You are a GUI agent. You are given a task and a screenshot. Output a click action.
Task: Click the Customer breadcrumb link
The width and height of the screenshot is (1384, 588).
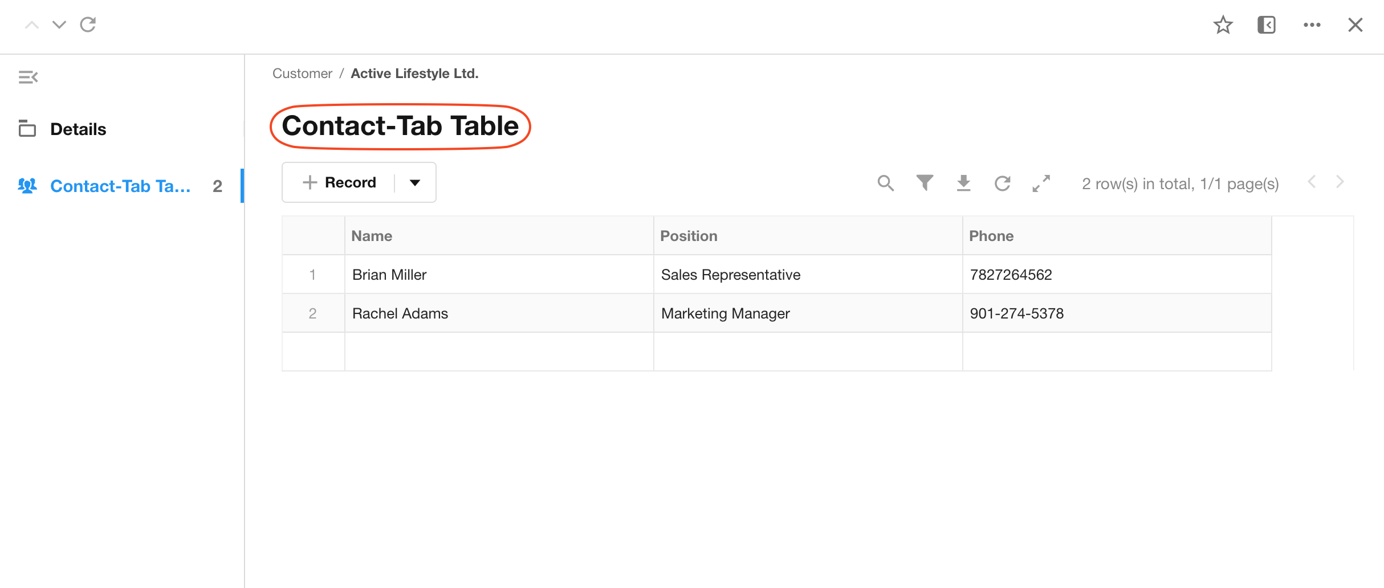click(302, 73)
